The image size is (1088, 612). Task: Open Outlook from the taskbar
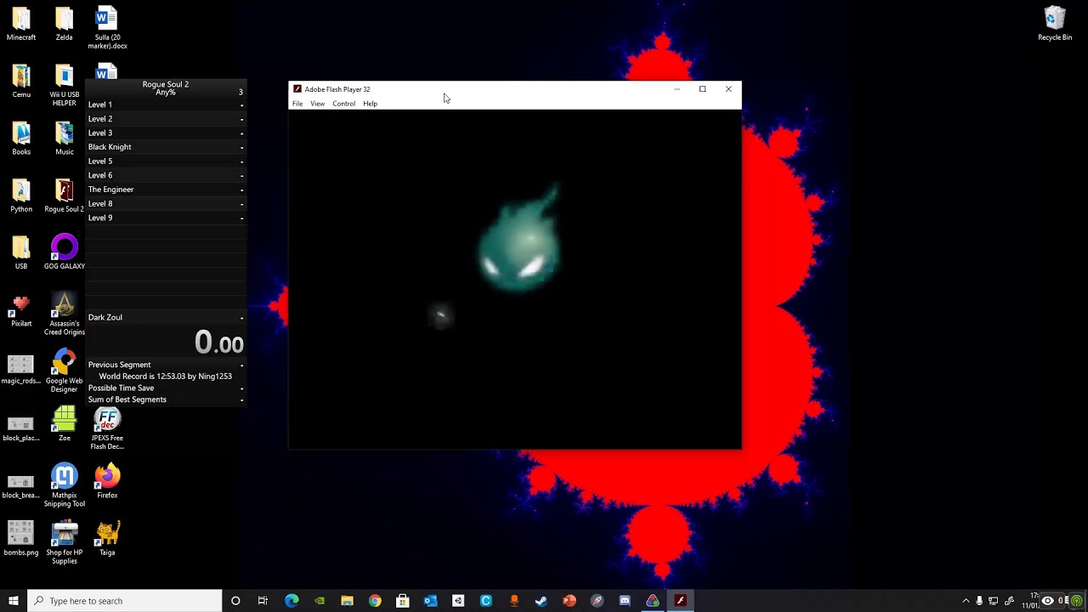point(430,601)
